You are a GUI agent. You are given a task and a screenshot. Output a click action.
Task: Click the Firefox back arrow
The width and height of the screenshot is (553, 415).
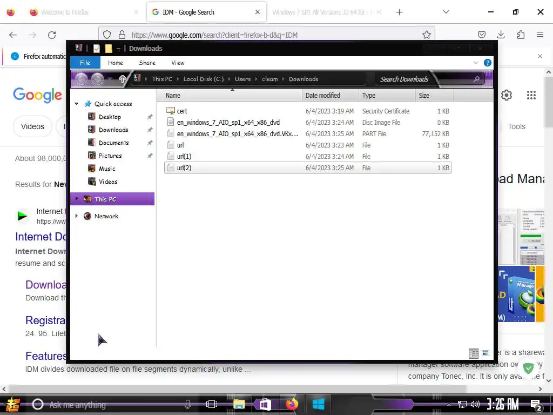point(13,35)
